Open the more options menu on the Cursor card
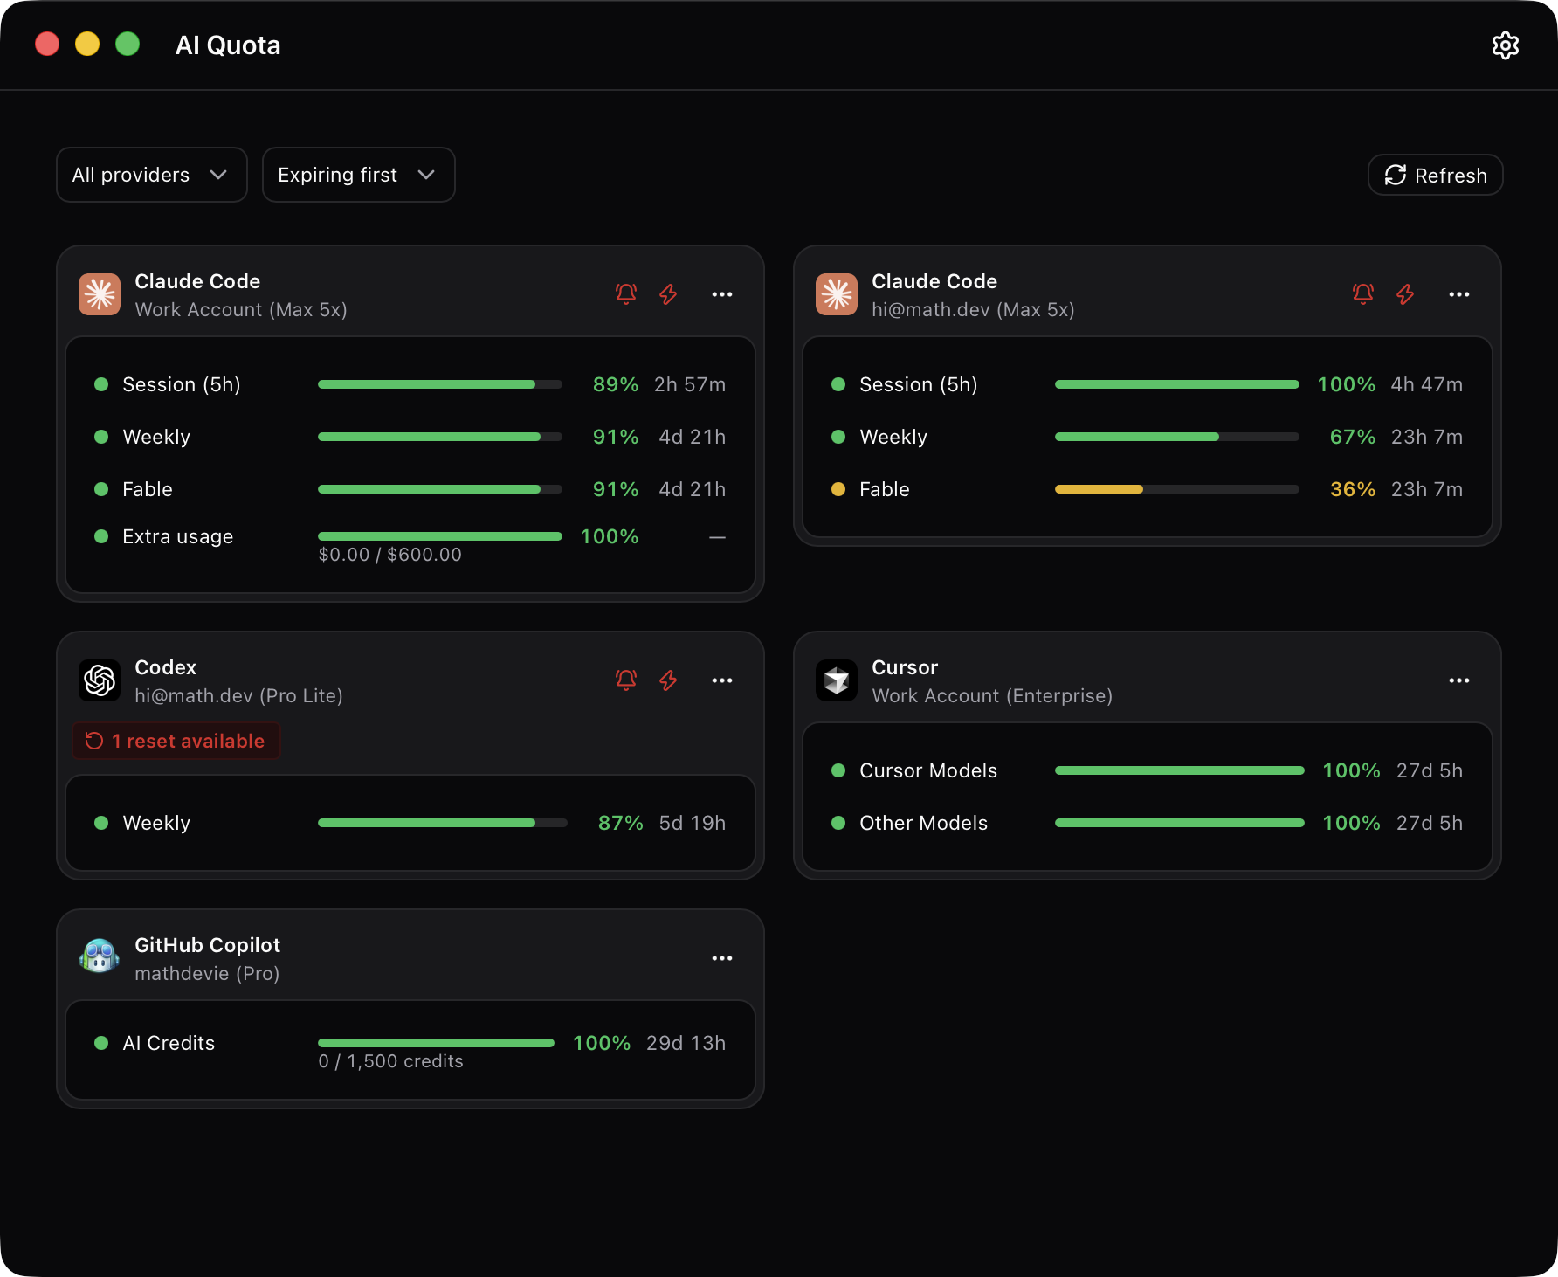The height and width of the screenshot is (1277, 1558). coord(1459,680)
